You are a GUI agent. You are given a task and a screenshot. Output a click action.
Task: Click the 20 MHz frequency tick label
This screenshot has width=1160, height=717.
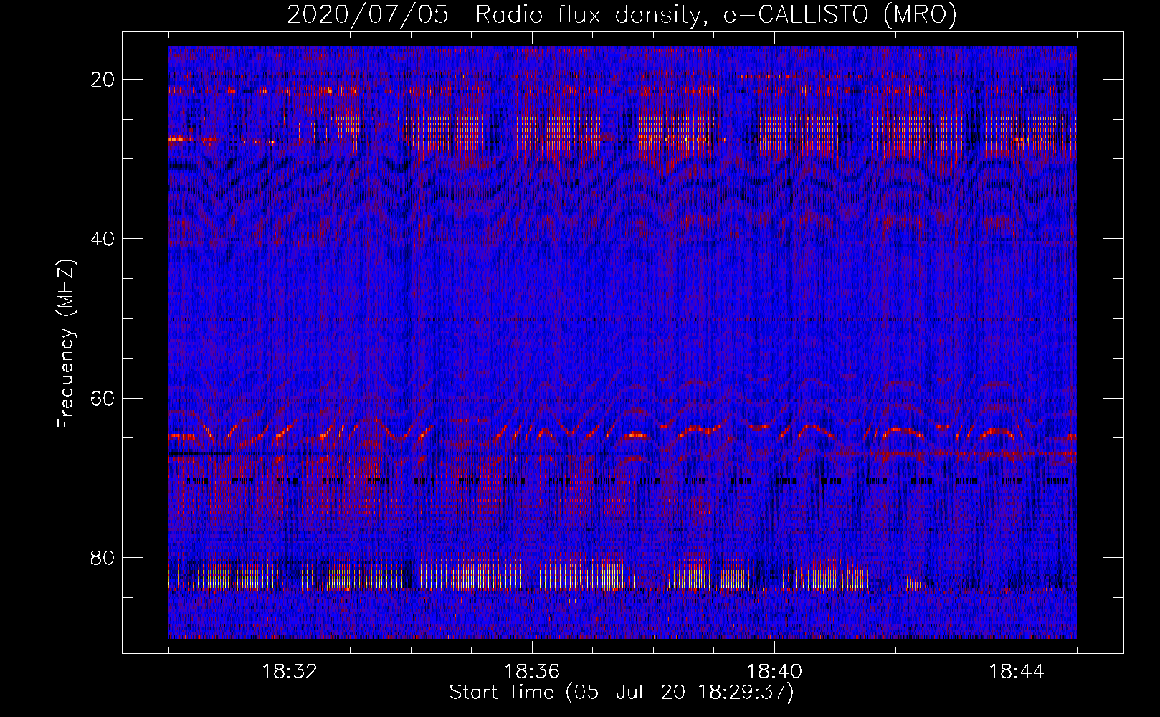pos(103,80)
